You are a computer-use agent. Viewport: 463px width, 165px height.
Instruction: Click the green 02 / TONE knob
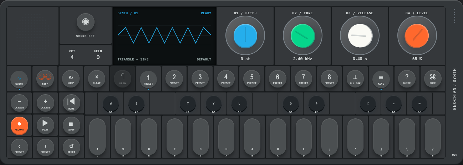[302, 35]
